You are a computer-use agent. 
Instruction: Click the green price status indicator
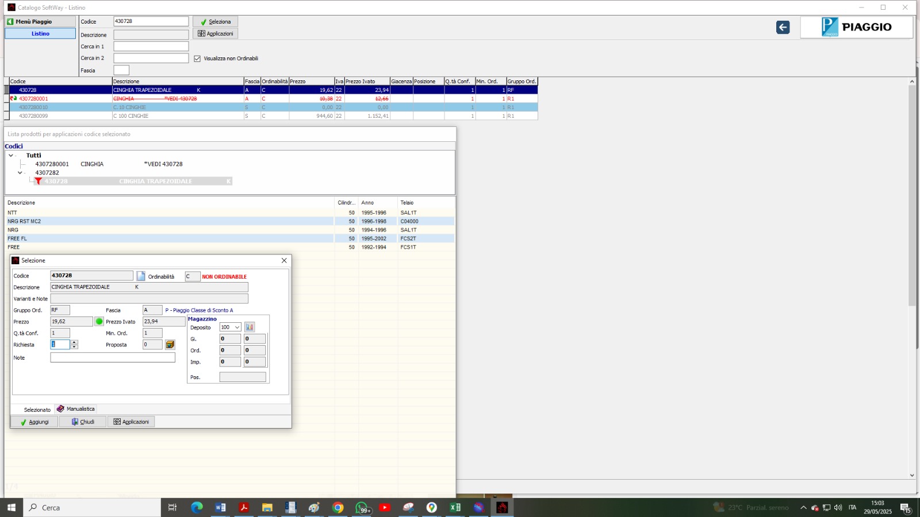pos(99,322)
